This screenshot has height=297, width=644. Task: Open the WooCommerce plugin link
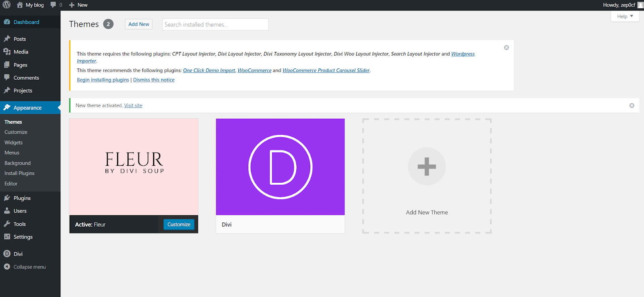click(254, 70)
